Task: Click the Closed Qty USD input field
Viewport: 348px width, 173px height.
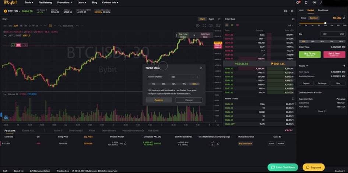Action: 180,77
